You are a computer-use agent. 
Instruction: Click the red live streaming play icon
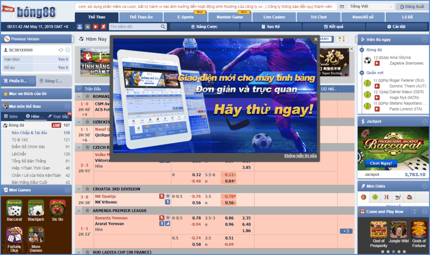click(95, 26)
